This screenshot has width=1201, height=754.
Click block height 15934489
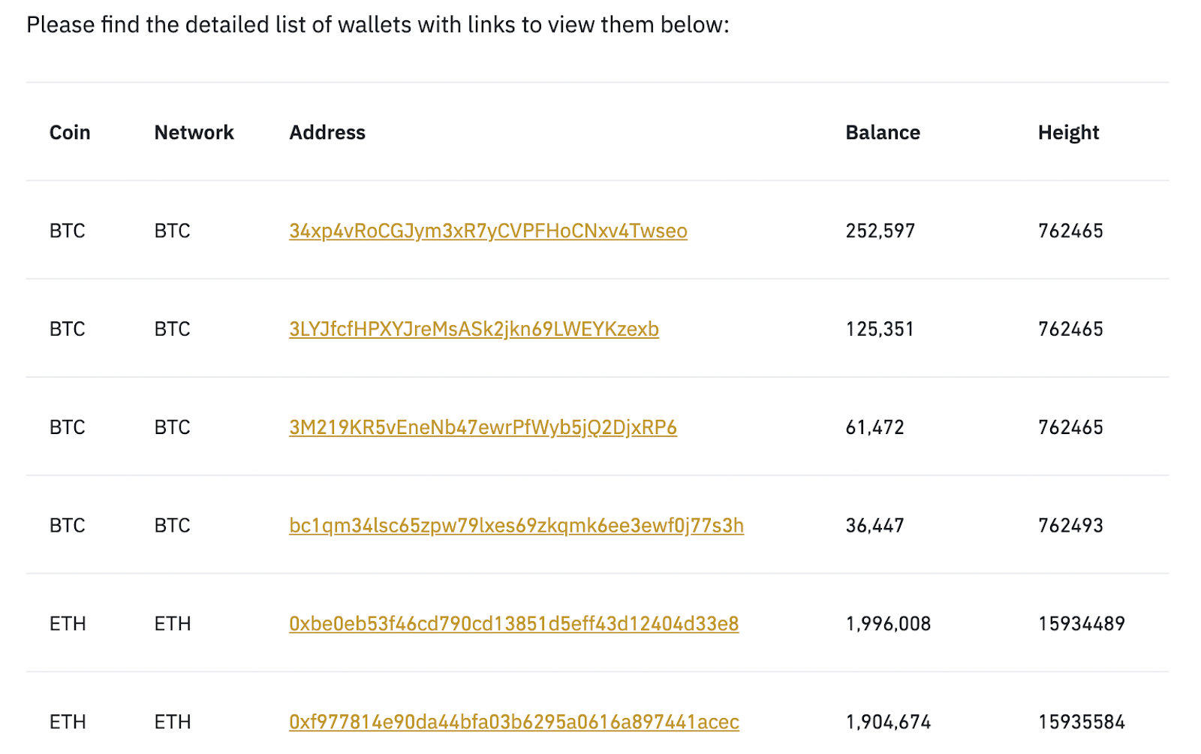click(1082, 624)
